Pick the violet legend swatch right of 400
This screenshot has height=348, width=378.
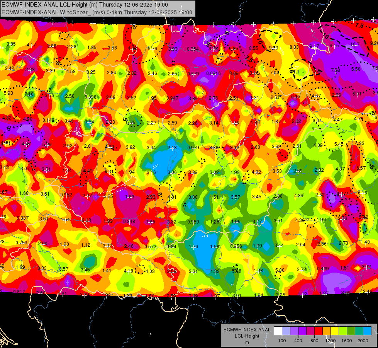[x=302, y=331]
